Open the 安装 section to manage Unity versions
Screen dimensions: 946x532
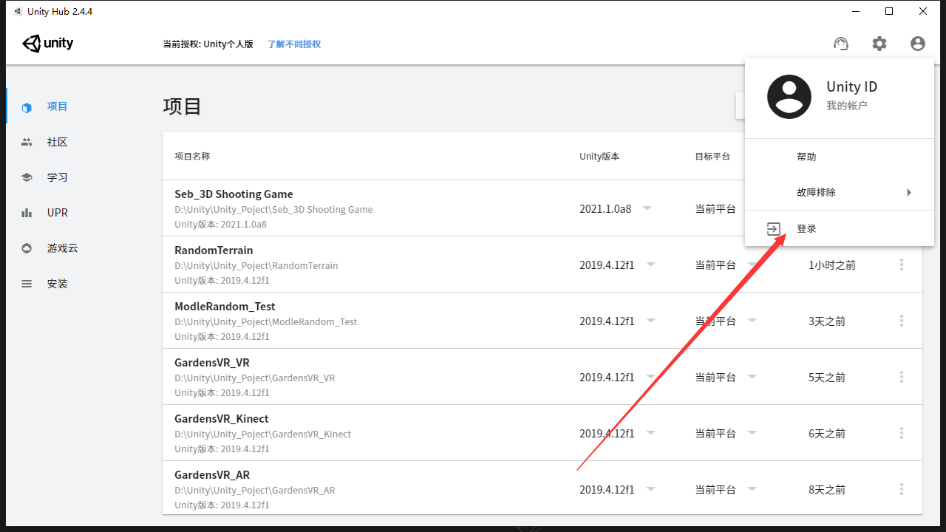tap(57, 283)
